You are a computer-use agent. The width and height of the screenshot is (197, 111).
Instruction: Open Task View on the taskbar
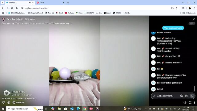point(46,109)
